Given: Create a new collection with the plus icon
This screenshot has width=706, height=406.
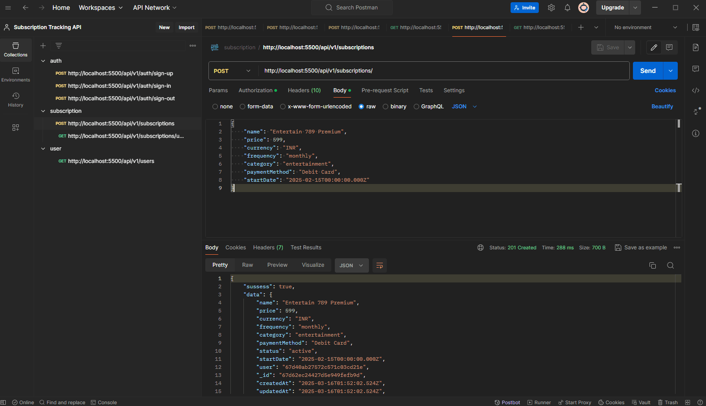Looking at the screenshot, I should [x=43, y=46].
